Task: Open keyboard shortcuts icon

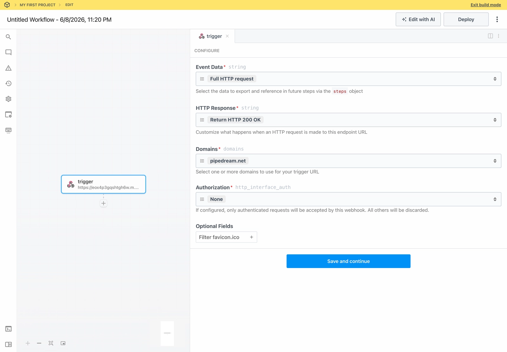Action: tap(9, 130)
